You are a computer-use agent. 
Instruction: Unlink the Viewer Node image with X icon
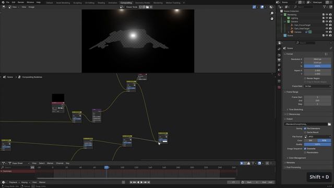(151, 7)
